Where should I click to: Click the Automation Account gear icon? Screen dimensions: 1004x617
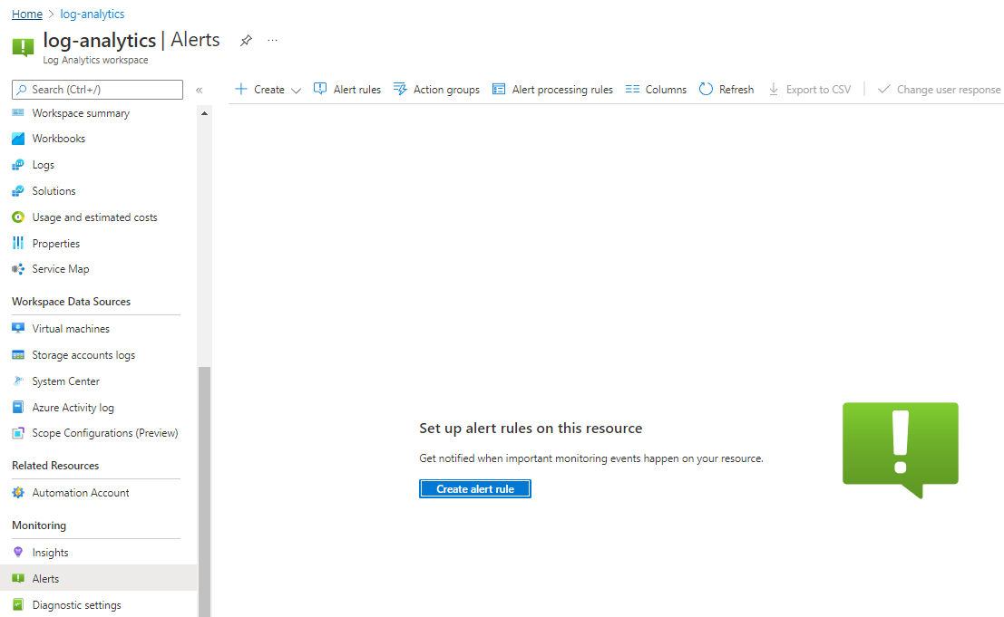[18, 493]
